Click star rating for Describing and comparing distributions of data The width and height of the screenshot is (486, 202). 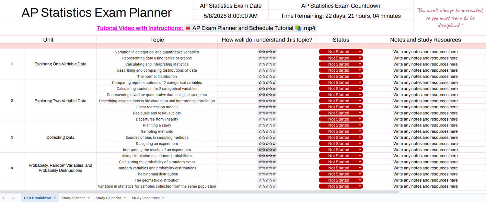pyautogui.click(x=267, y=70)
